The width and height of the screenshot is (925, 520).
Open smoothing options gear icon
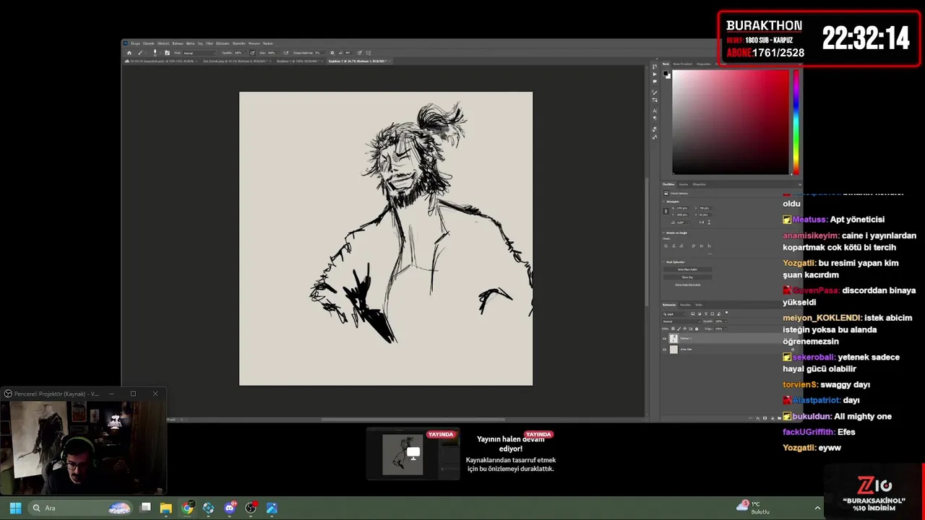pyautogui.click(x=332, y=53)
